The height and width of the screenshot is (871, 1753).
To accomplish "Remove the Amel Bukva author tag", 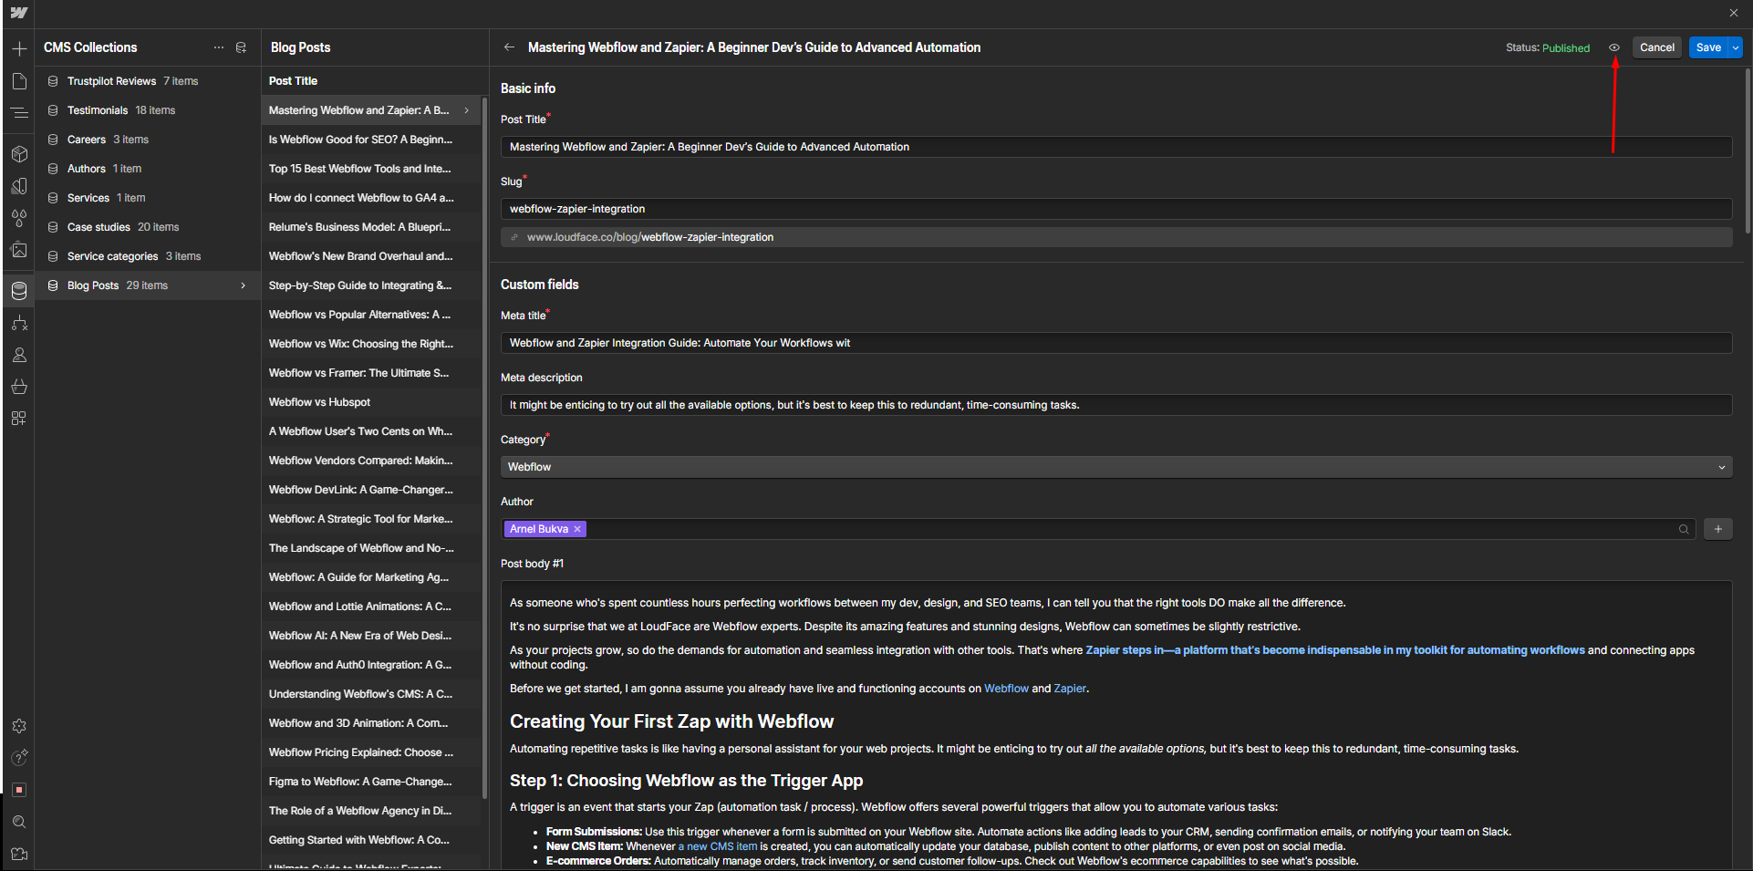I will (577, 529).
